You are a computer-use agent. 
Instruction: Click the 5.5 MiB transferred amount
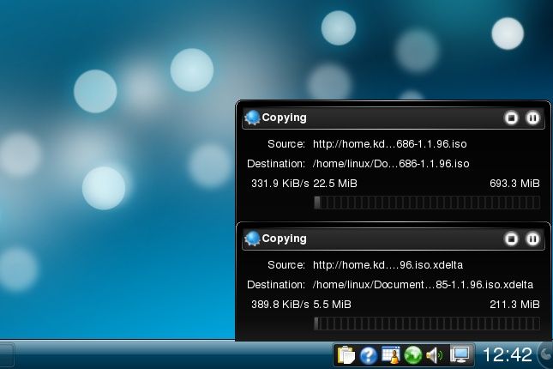click(332, 305)
